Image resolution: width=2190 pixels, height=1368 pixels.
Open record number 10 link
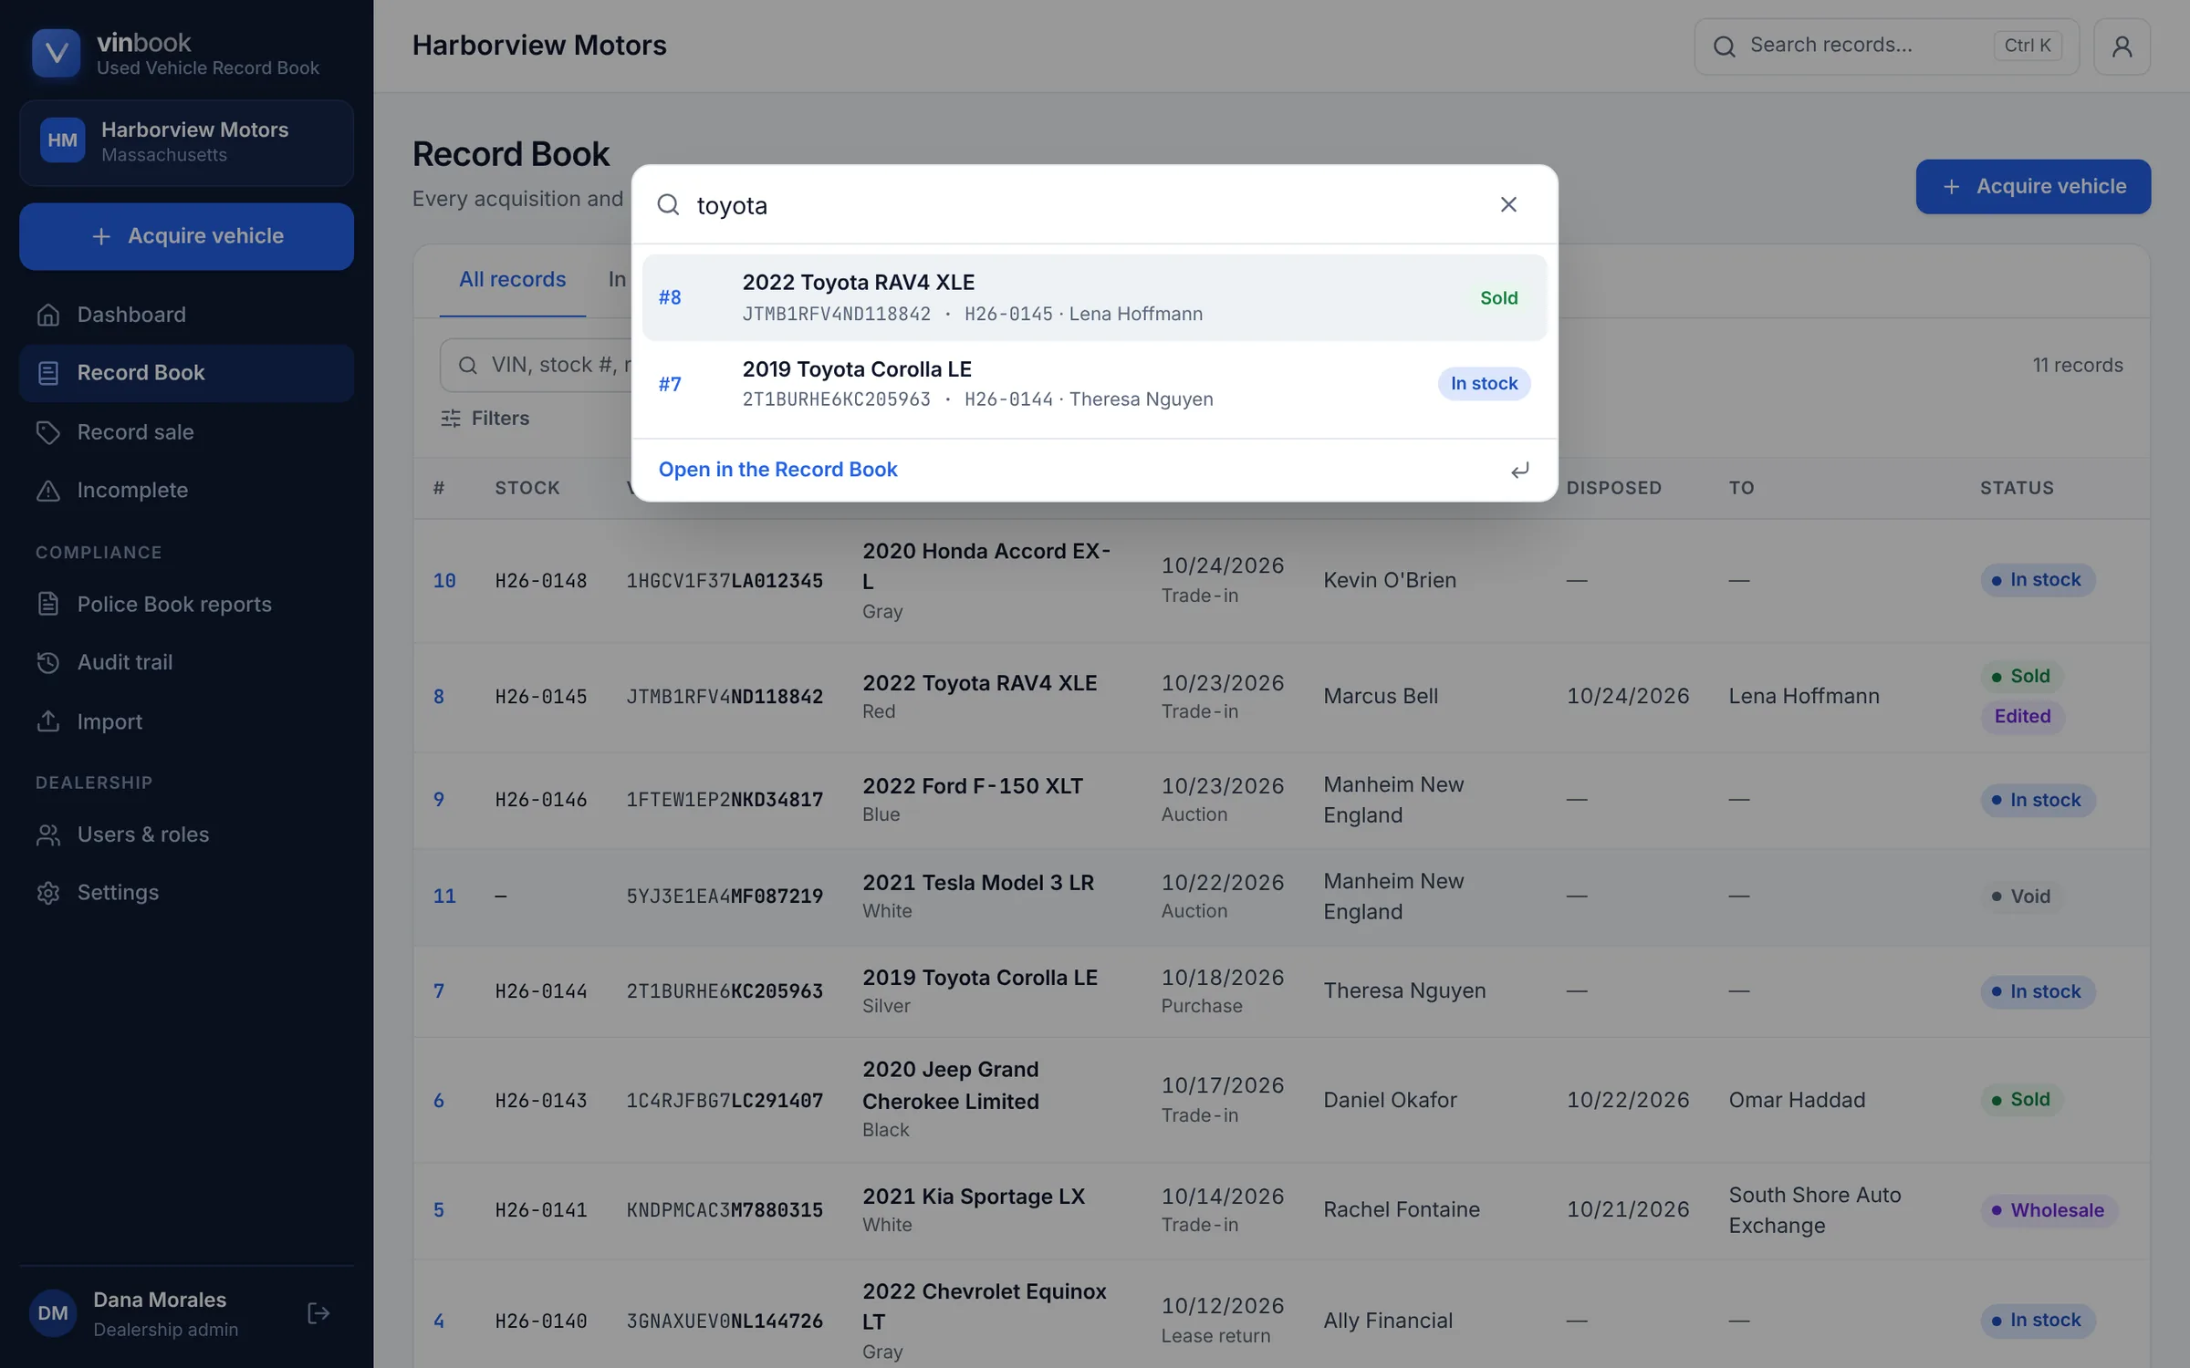444,581
